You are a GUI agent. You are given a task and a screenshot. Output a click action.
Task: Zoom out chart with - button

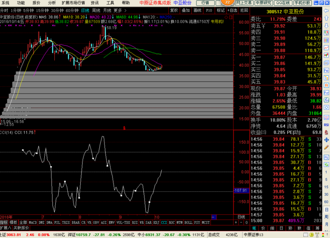click(241, 222)
